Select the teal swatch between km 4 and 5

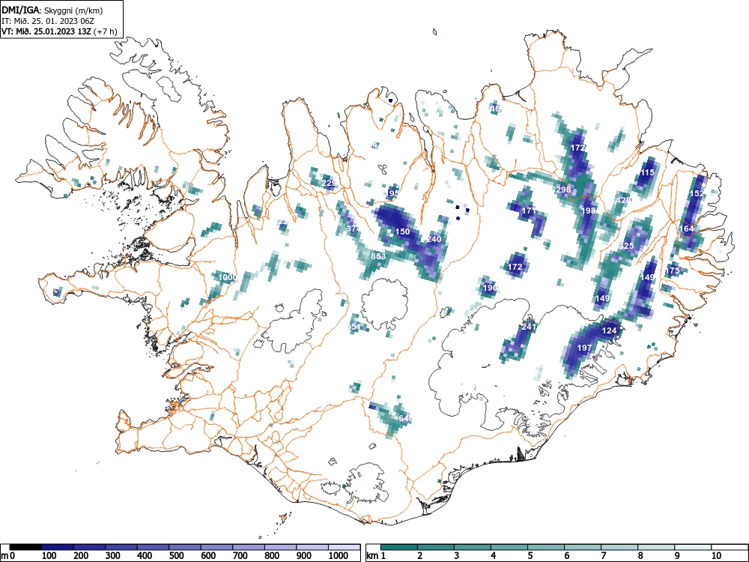(509, 547)
